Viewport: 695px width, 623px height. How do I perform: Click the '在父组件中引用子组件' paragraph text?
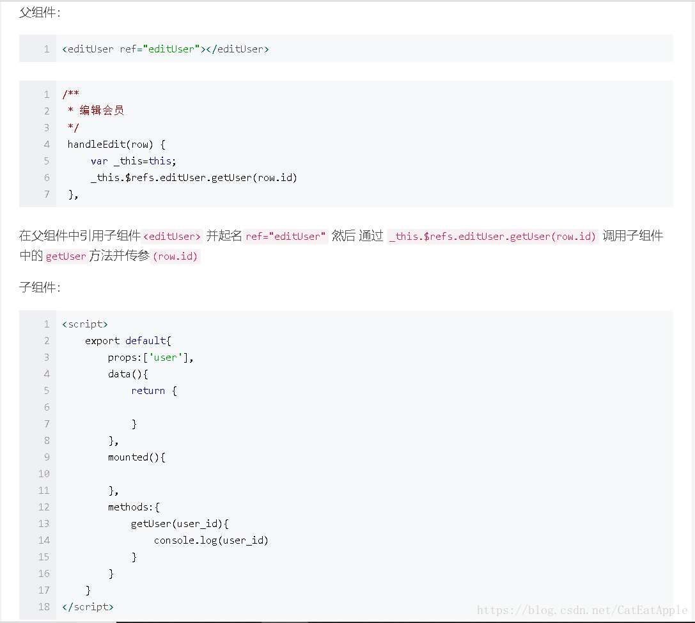coord(80,236)
